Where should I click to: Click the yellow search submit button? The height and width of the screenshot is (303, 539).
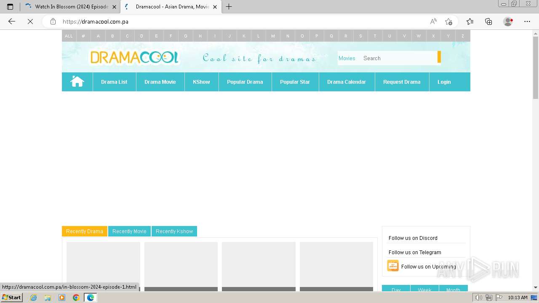point(439,57)
